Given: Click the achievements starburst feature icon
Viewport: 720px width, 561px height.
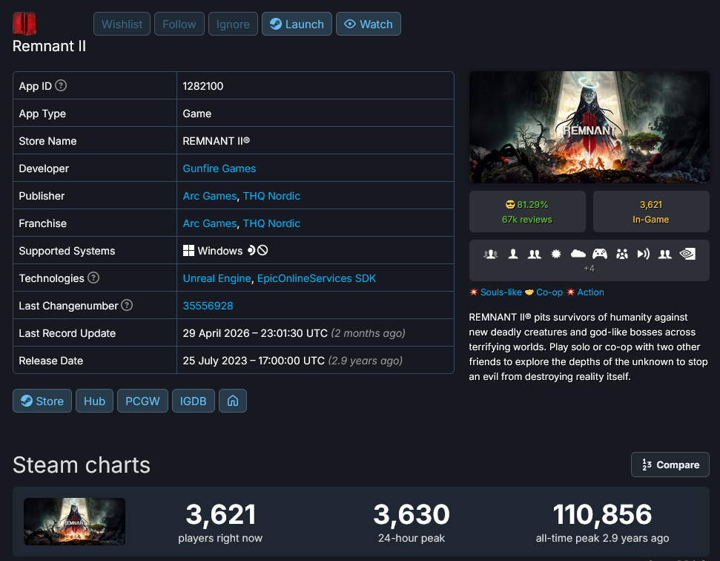Looking at the screenshot, I should pyautogui.click(x=555, y=254).
